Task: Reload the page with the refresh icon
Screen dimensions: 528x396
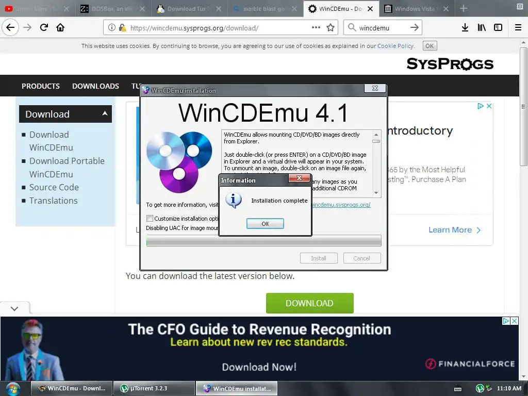Action: (44, 27)
